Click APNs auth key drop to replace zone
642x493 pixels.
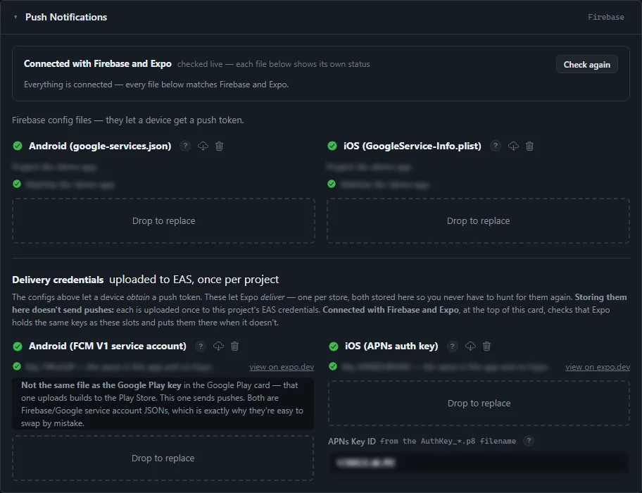[x=479, y=404]
